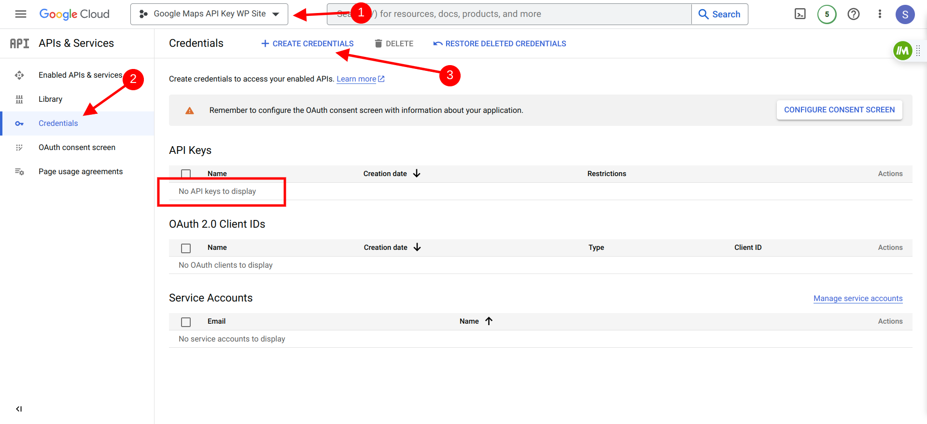Collapse the left sidebar panel
Image resolution: width=927 pixels, height=424 pixels.
click(x=19, y=409)
